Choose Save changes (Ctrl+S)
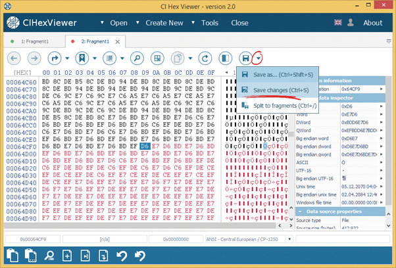396x268 pixels. tap(278, 90)
